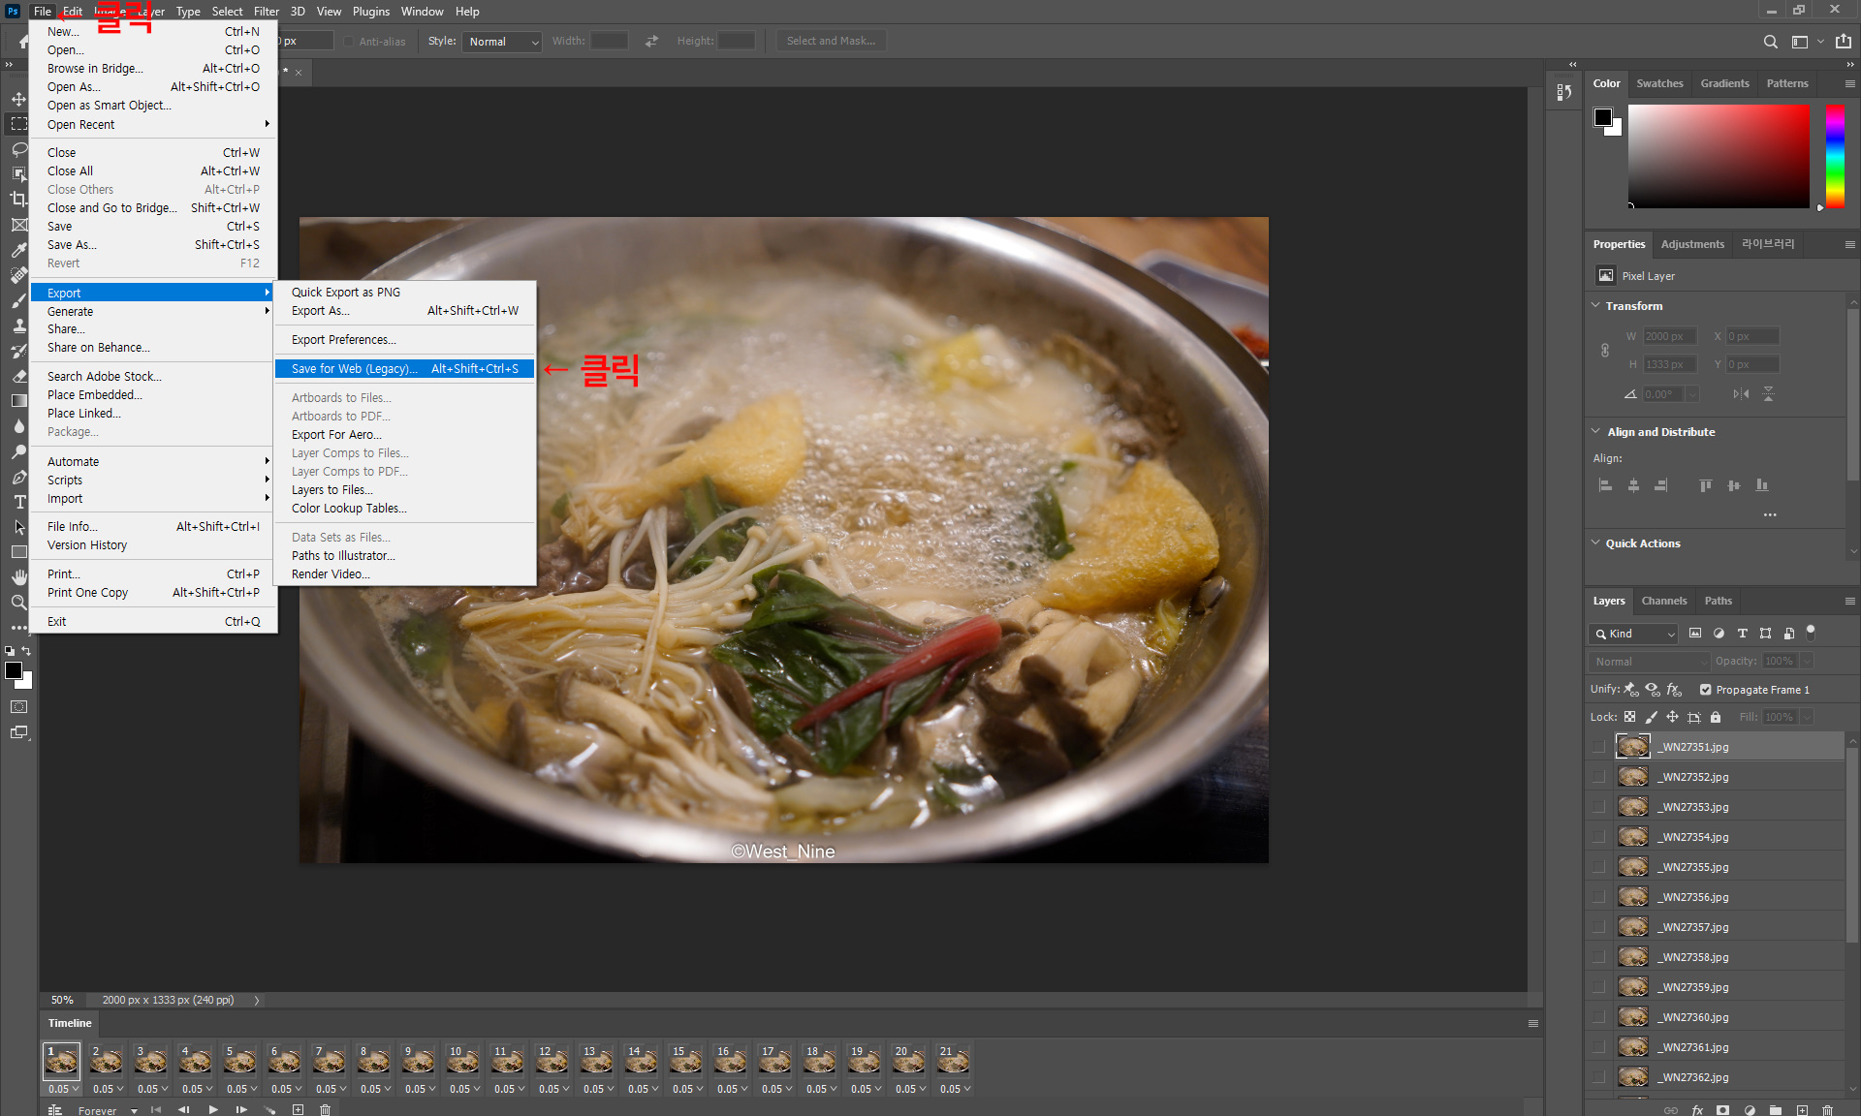The width and height of the screenshot is (1861, 1116).
Task: Click Export As in the Export submenu
Action: [320, 311]
